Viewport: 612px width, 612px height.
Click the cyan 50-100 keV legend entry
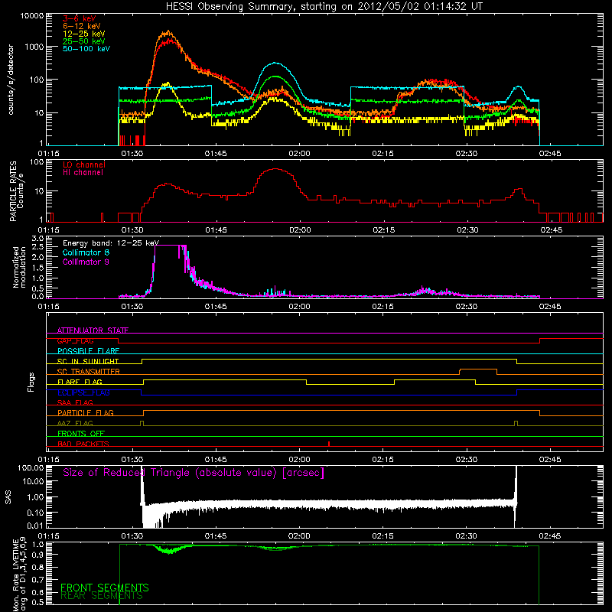pyautogui.click(x=86, y=49)
